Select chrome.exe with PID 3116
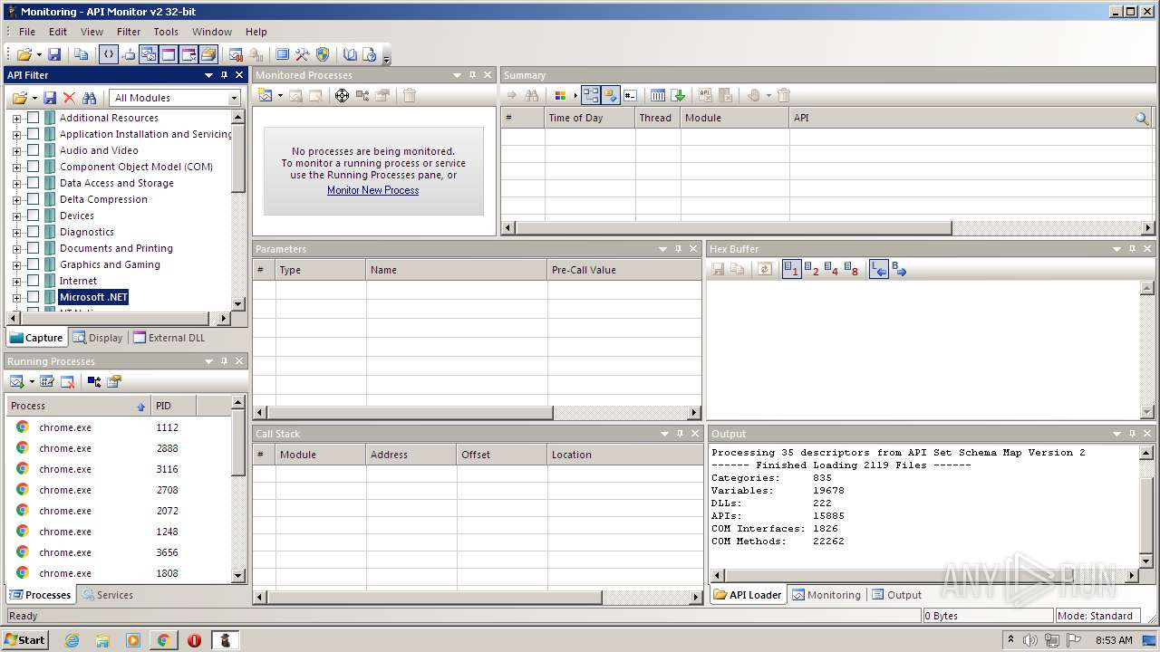 tap(119, 469)
